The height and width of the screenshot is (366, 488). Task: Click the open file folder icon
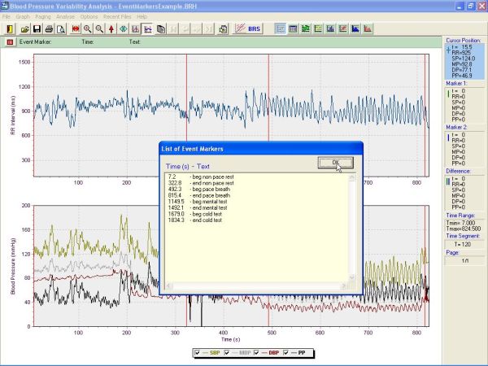click(25, 28)
